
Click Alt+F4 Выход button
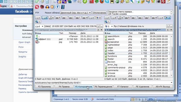(163, 86)
